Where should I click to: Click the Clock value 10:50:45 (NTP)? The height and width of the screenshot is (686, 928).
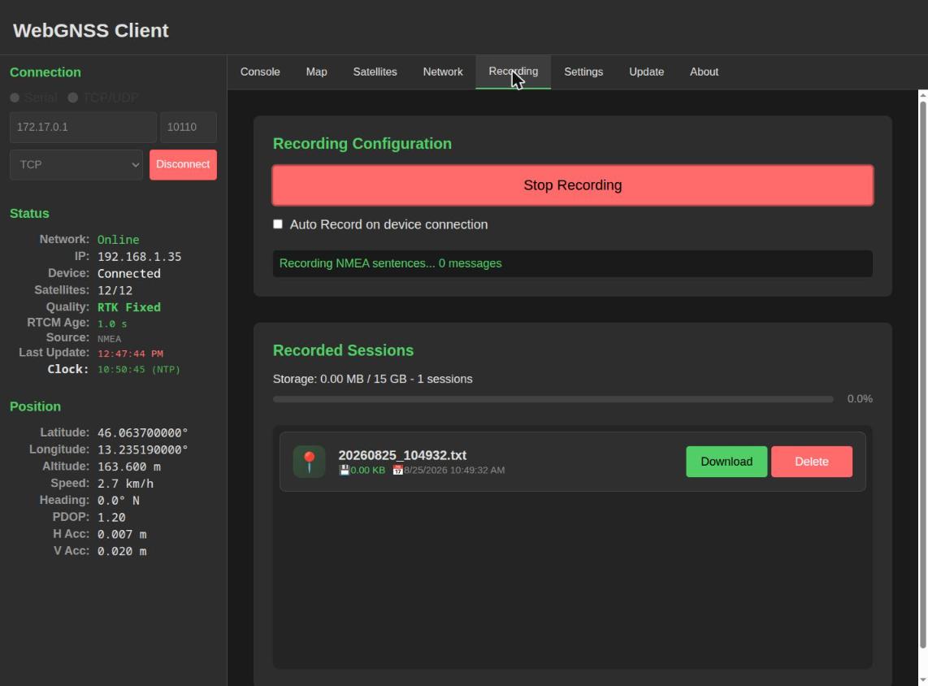click(x=139, y=369)
